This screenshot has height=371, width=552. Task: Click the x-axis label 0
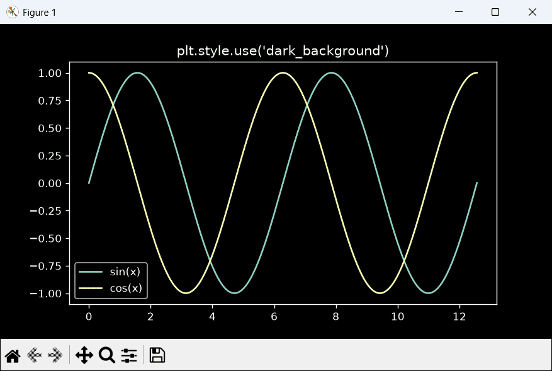click(89, 316)
